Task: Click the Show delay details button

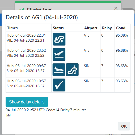Action: pos(27,102)
